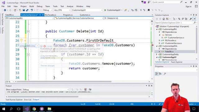
Task: Toggle pin on CustomerService.cs tab
Action: click(40, 15)
